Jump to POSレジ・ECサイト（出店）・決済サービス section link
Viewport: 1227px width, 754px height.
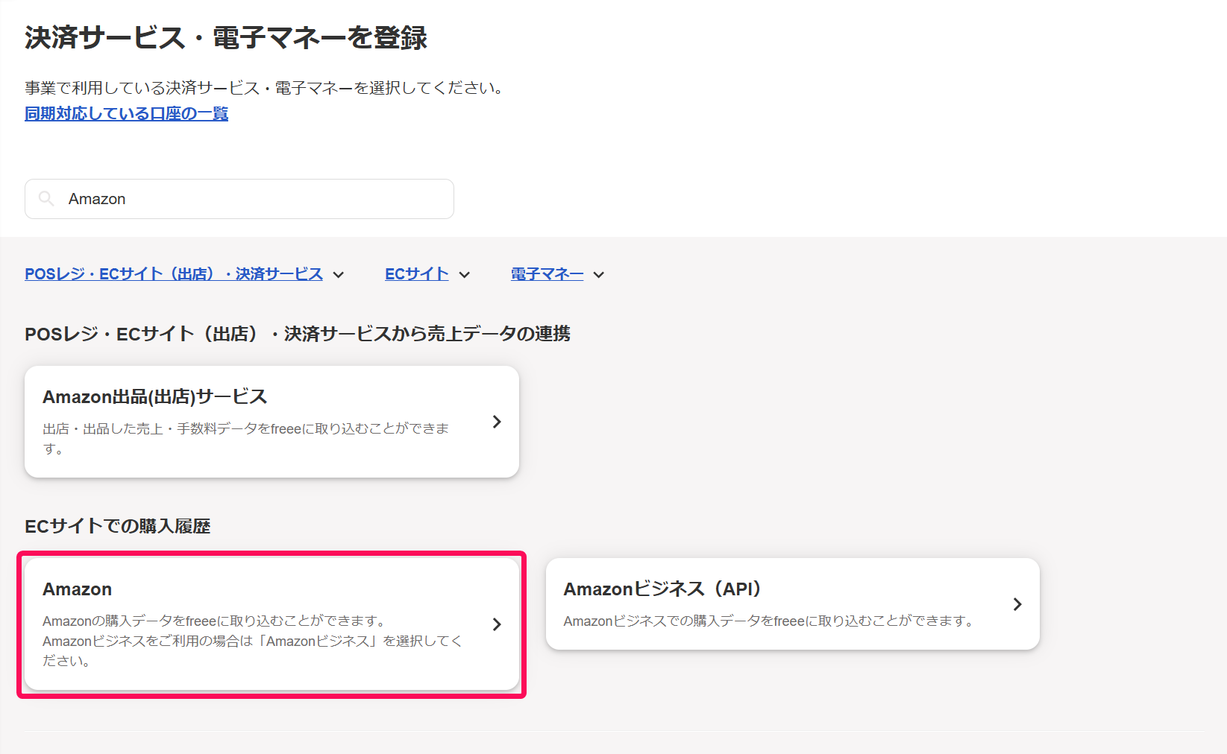(x=174, y=274)
